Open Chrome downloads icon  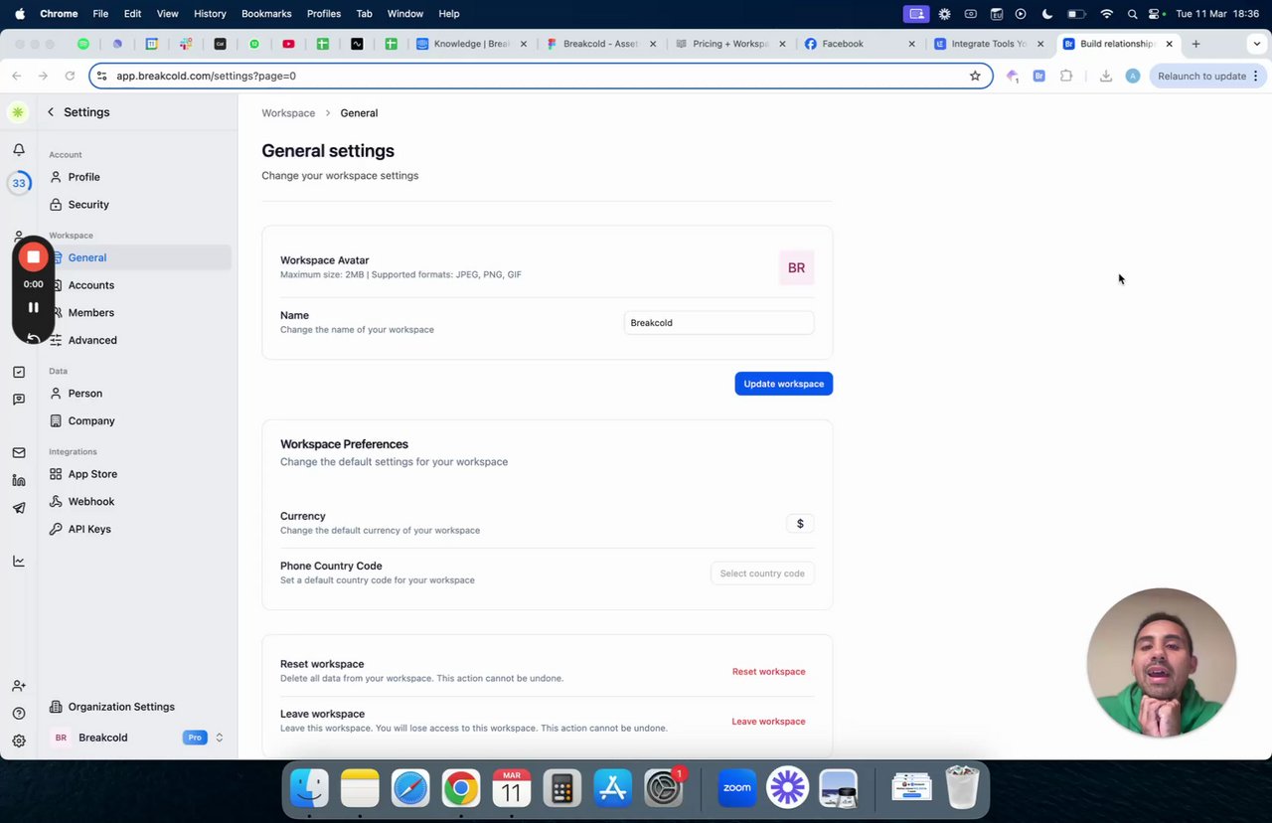coord(1105,76)
